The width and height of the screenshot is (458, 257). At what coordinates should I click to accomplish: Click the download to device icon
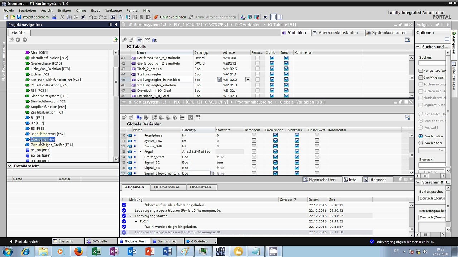(x=128, y=17)
